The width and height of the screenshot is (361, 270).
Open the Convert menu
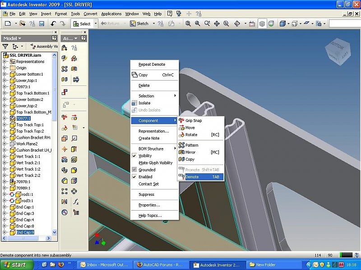click(91, 14)
